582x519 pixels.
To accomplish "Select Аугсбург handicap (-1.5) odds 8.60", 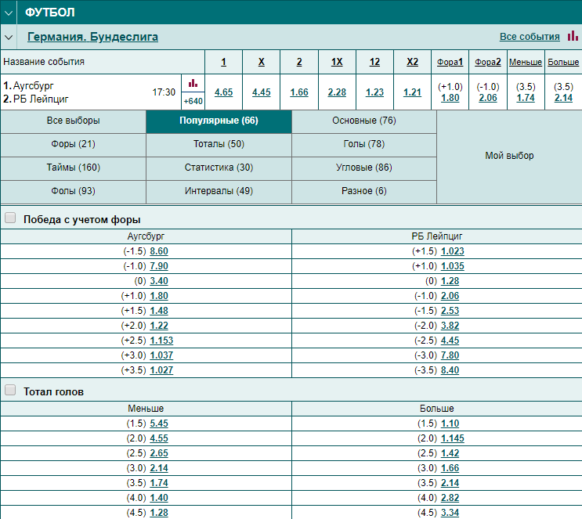I will (159, 251).
